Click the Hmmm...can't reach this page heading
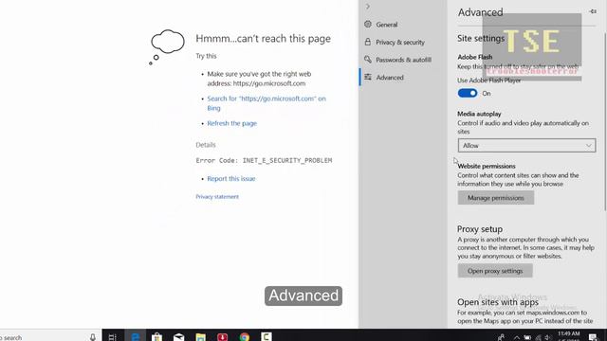This screenshot has width=607, height=341. point(264,39)
